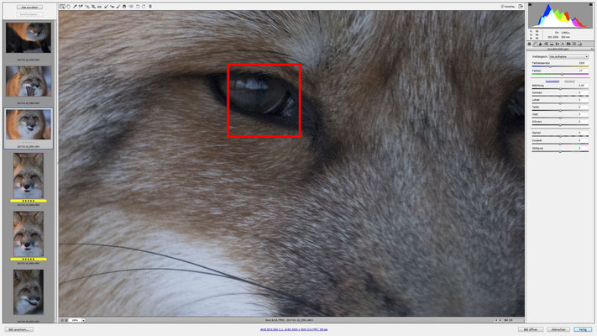The width and height of the screenshot is (597, 336).
Task: Click the Fertig button
Action: 583,329
